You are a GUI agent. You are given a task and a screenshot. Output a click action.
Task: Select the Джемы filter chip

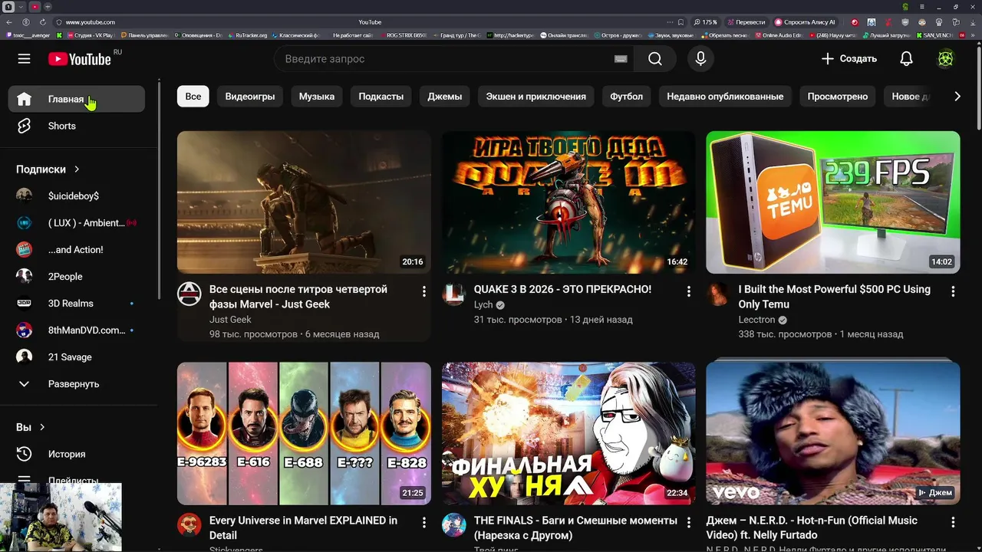click(445, 97)
